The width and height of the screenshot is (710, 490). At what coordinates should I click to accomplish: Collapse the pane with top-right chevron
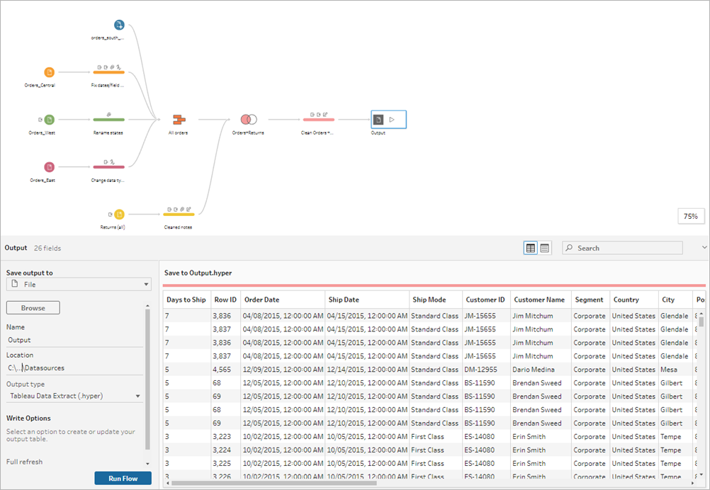pyautogui.click(x=704, y=247)
